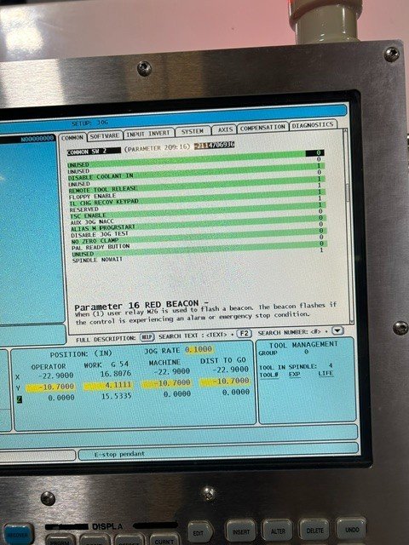The width and height of the screenshot is (409, 545).
Task: Click the COMMON SW 2 header field
Action: 94,152
